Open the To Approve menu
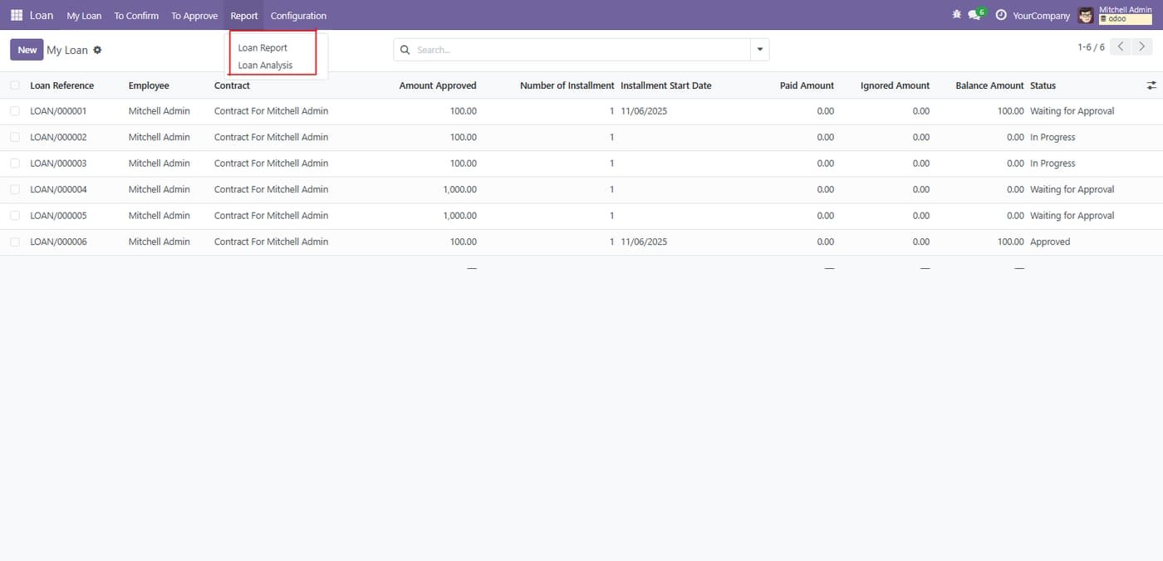 tap(194, 15)
